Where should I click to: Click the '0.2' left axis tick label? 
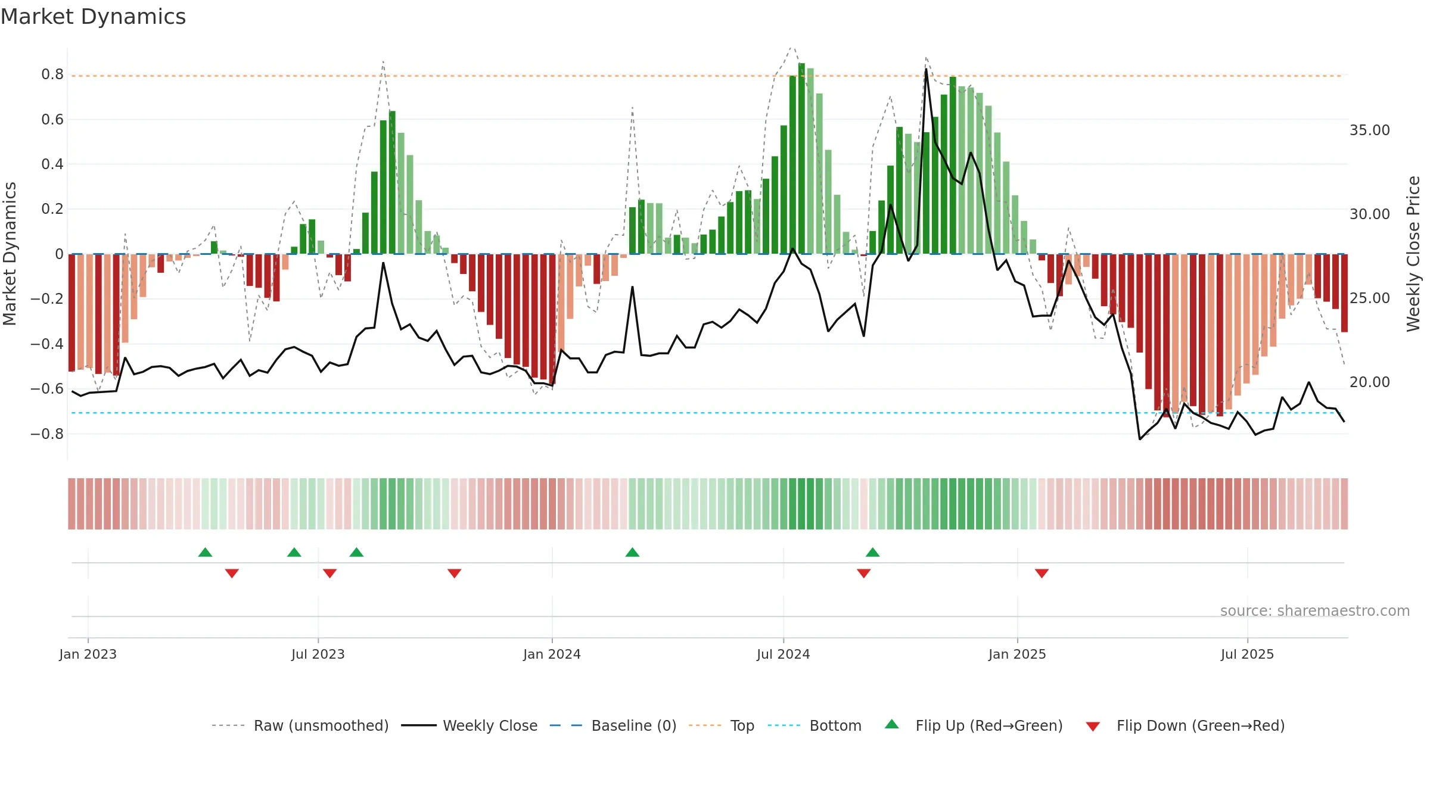(x=52, y=209)
